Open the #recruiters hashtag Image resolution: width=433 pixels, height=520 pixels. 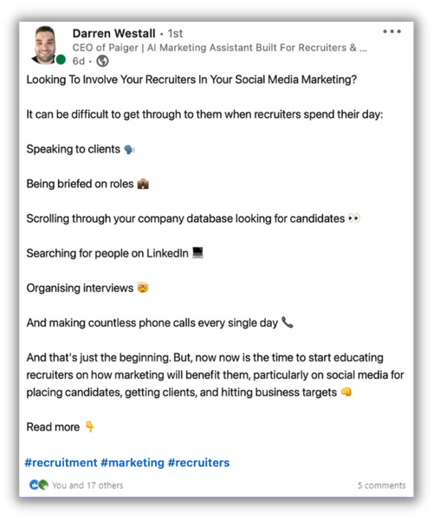click(198, 462)
